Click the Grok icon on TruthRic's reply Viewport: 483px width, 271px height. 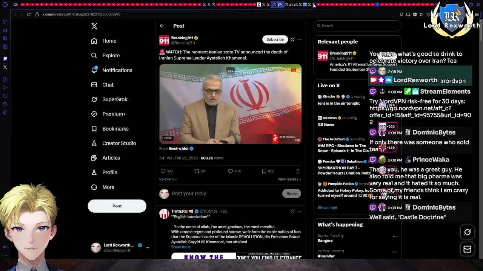tap(292, 211)
